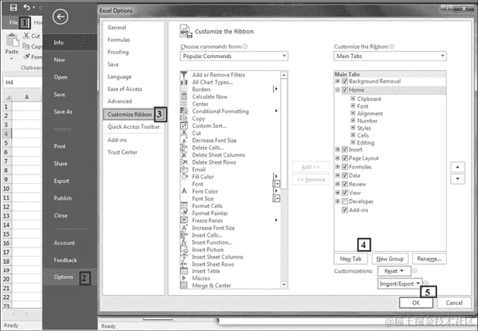Select the Calculate Now icon
Viewport: 478px width, 331px height.
[184, 96]
